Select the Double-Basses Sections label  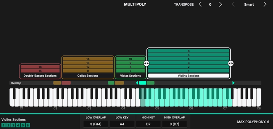pos(40,76)
